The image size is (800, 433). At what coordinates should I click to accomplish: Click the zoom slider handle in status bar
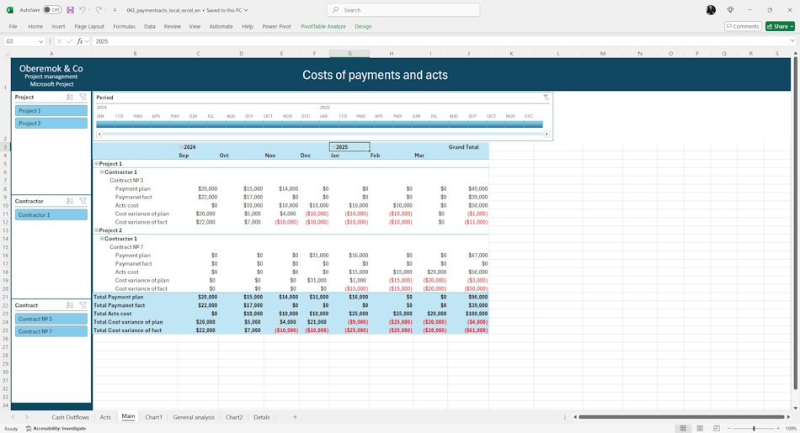click(754, 429)
